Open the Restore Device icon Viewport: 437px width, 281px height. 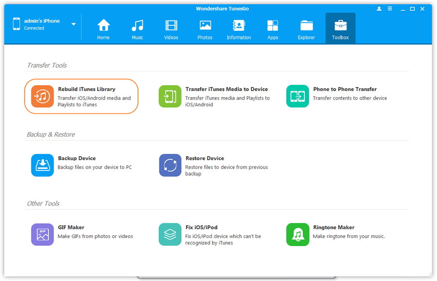pos(170,165)
